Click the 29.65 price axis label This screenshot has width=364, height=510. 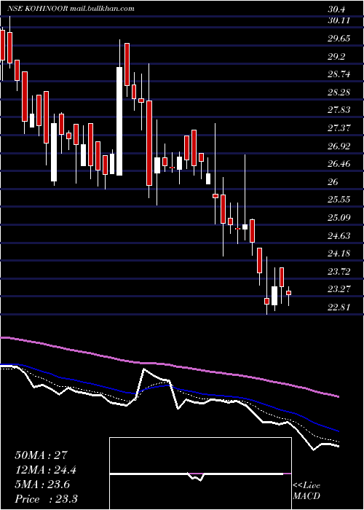click(339, 39)
